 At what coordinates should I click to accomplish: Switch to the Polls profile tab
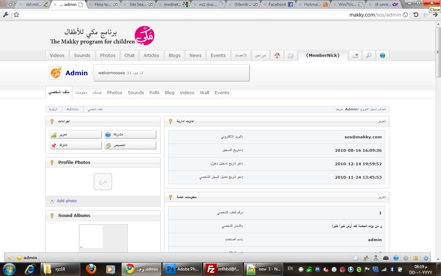click(154, 93)
